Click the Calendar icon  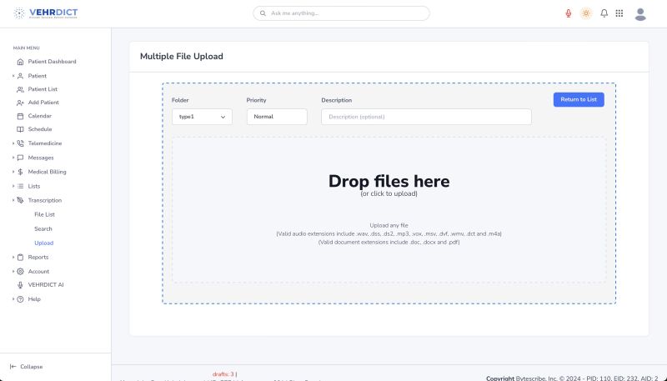pyautogui.click(x=20, y=116)
